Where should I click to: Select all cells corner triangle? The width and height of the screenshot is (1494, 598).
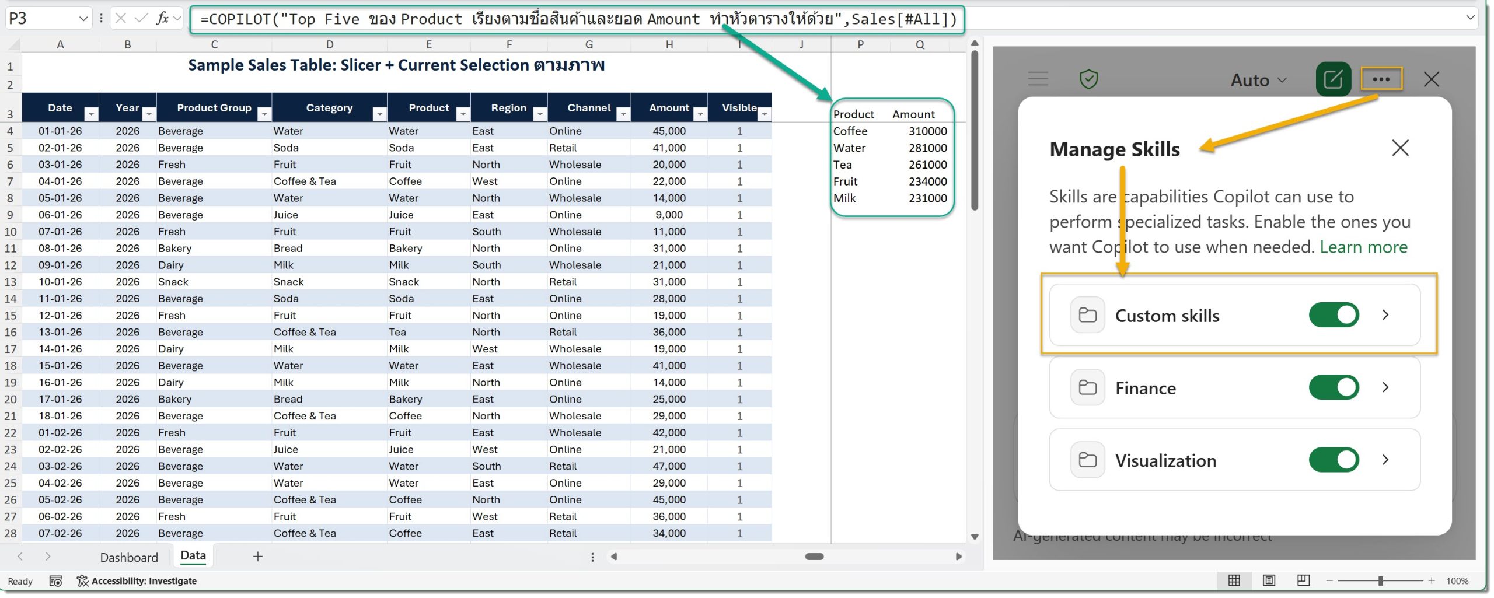pyautogui.click(x=13, y=44)
